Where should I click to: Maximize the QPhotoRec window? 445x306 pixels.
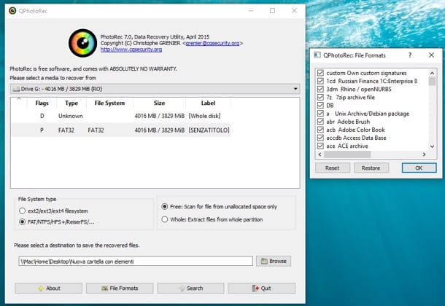272,11
